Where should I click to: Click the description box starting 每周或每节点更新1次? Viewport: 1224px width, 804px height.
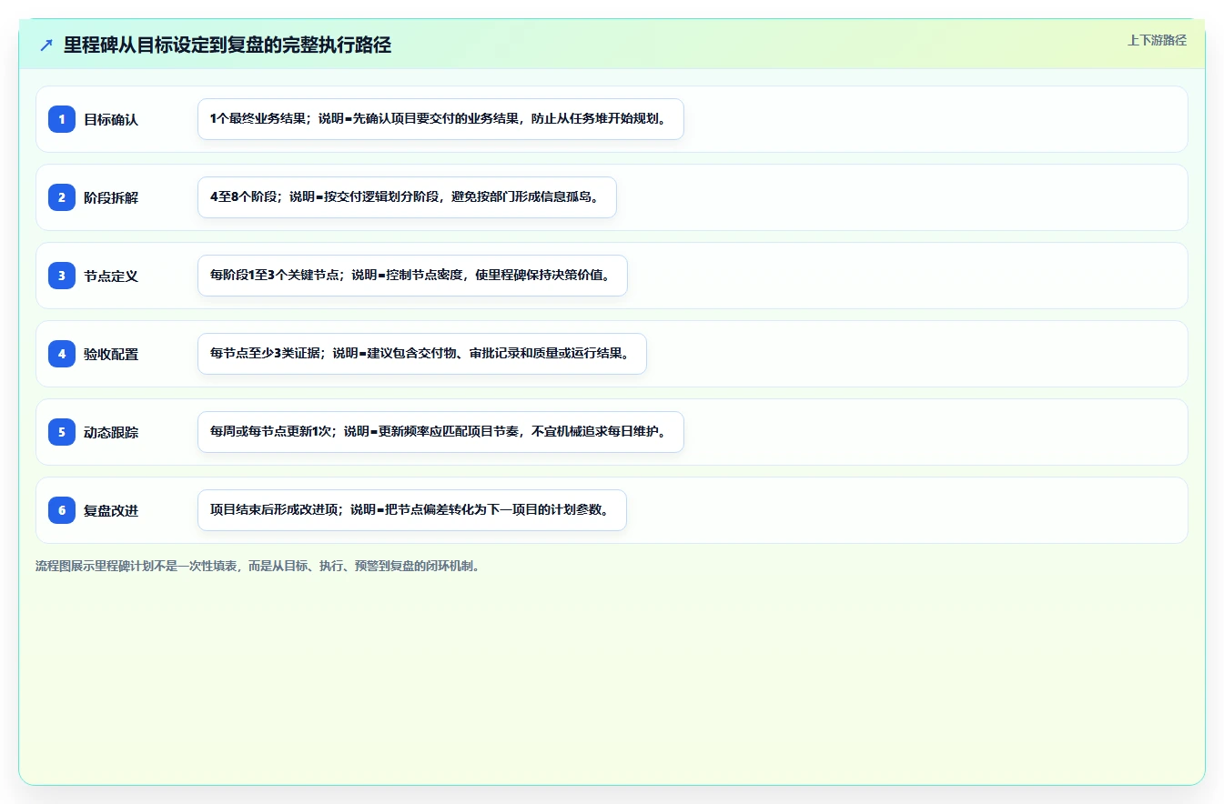(x=440, y=432)
